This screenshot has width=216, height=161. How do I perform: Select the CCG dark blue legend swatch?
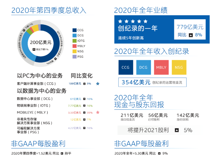point(75,30)
